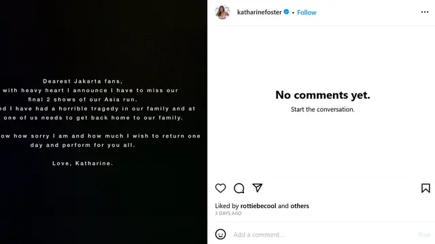Viewport: 435px width, 244px height.
Task: Click the No comments yet heading
Action: [x=323, y=95]
